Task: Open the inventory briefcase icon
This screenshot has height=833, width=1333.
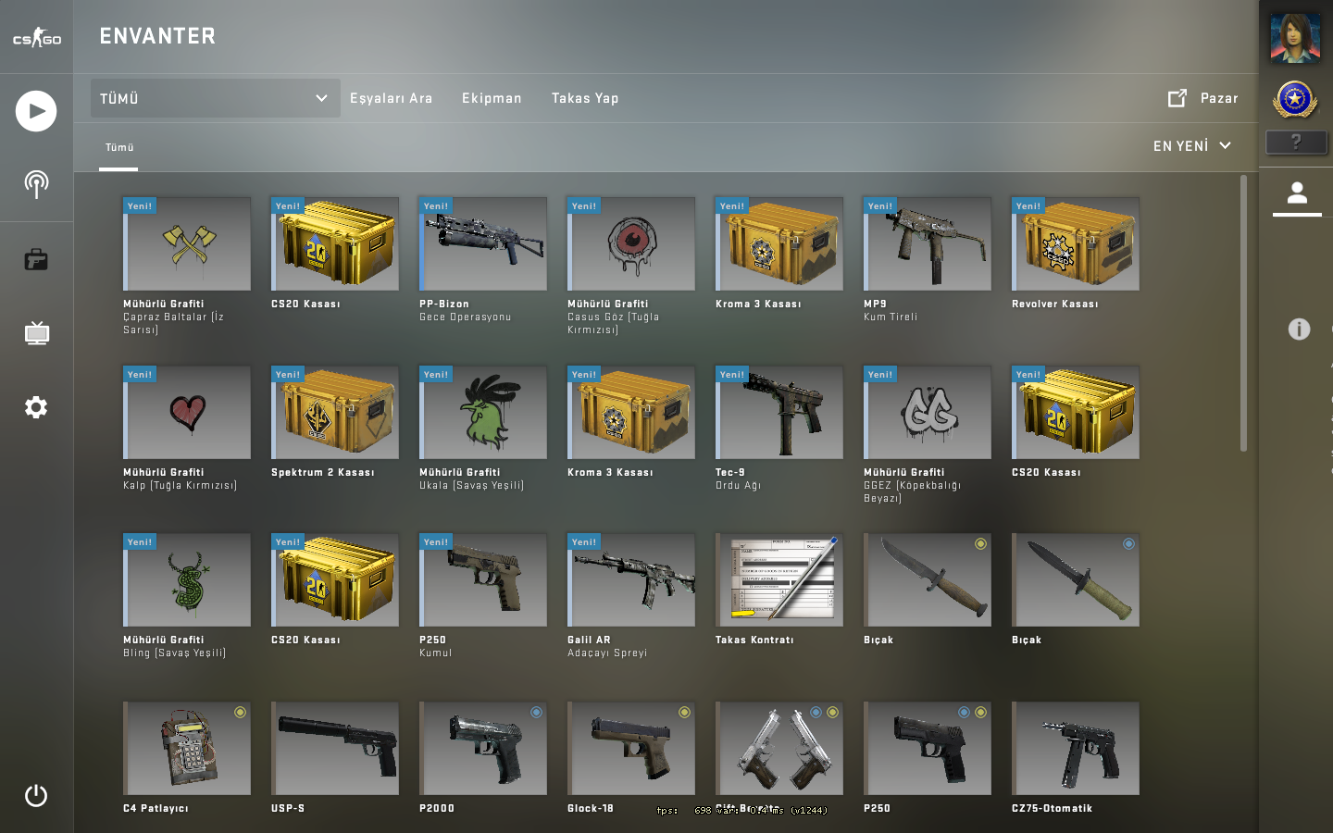Action: (x=36, y=259)
